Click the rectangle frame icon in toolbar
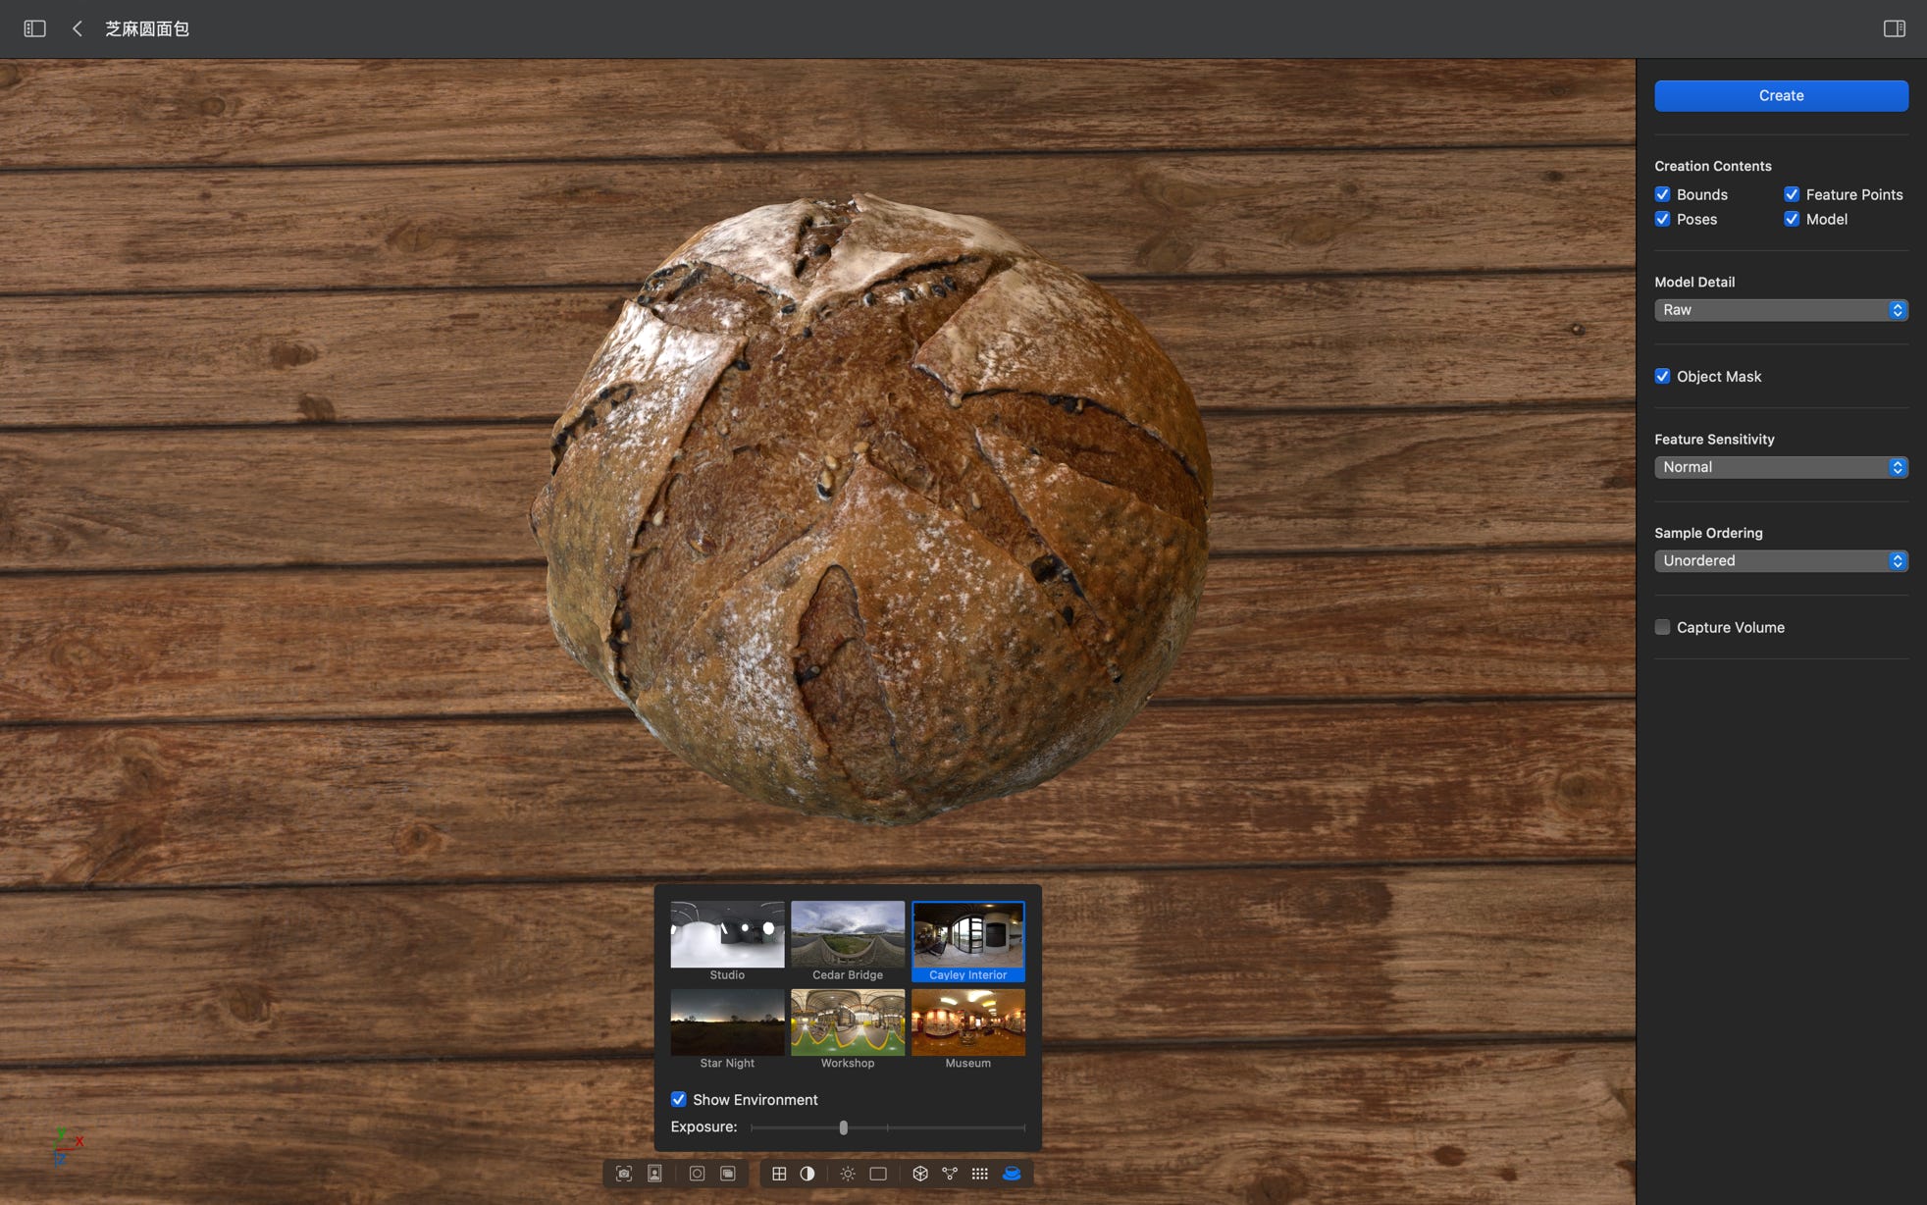Screen dimensions: 1927x1205 tap(878, 1174)
